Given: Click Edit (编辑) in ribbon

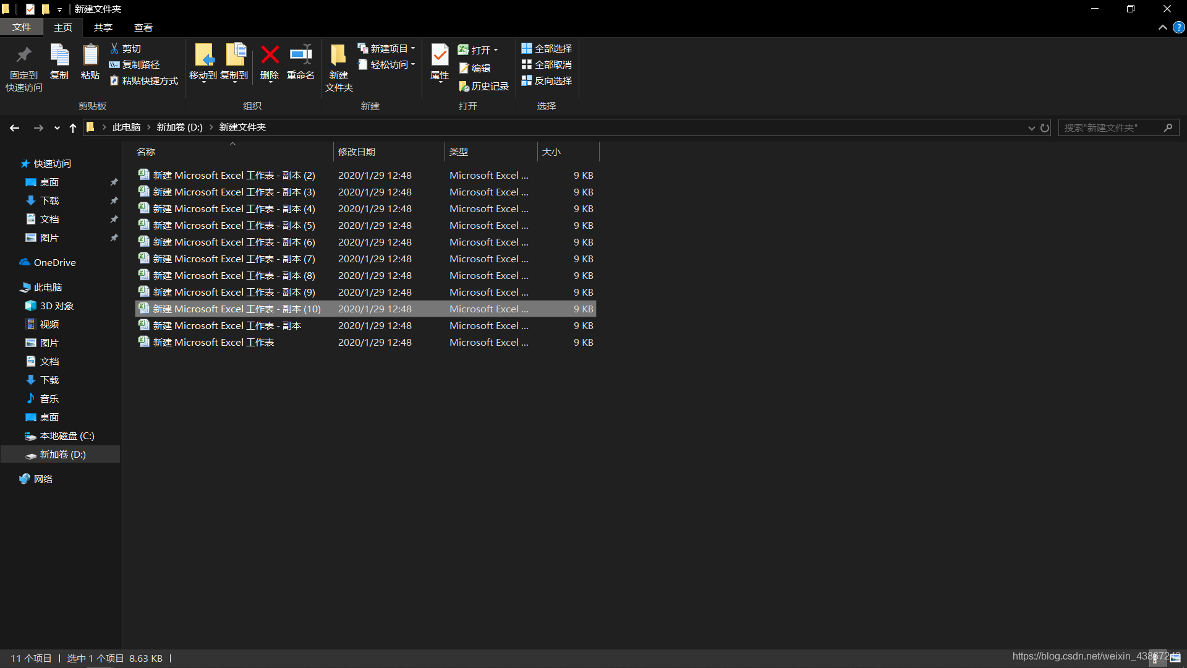Looking at the screenshot, I should pos(475,68).
